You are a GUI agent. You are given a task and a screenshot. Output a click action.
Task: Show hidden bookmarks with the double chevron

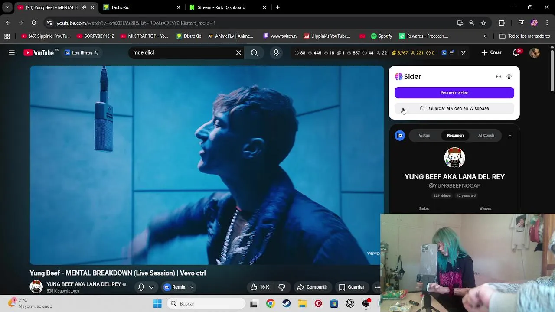[485, 36]
